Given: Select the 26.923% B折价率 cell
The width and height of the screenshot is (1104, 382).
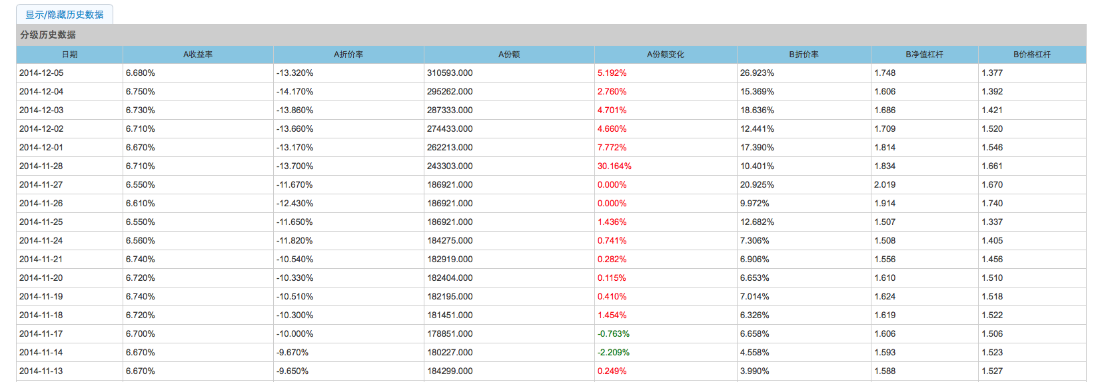Looking at the screenshot, I should (757, 73).
